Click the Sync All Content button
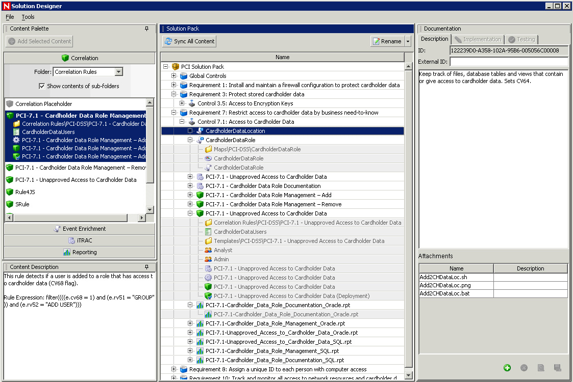The image size is (573, 382). (189, 41)
